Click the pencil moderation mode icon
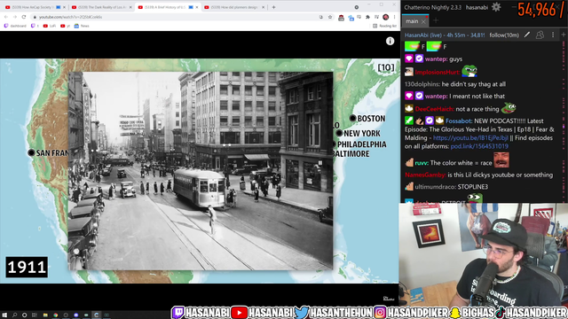The width and height of the screenshot is (568, 319). 527,35
